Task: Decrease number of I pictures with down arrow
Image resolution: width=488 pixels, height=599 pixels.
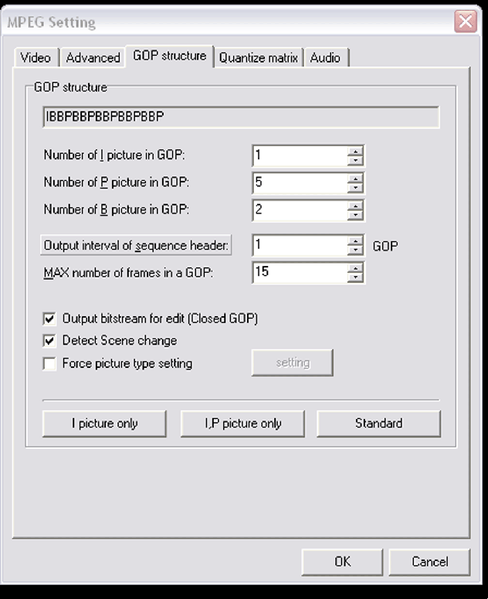Action: coord(355,160)
